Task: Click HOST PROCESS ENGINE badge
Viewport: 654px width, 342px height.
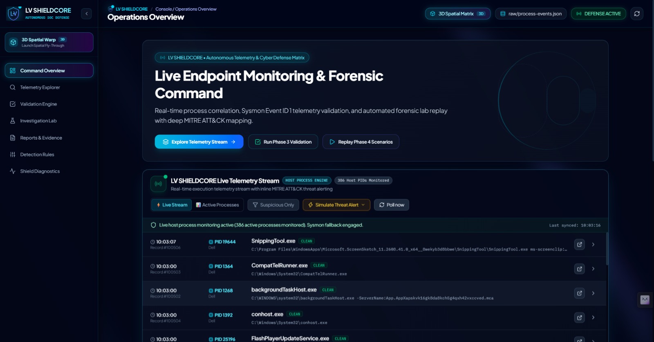Action: coord(307,180)
